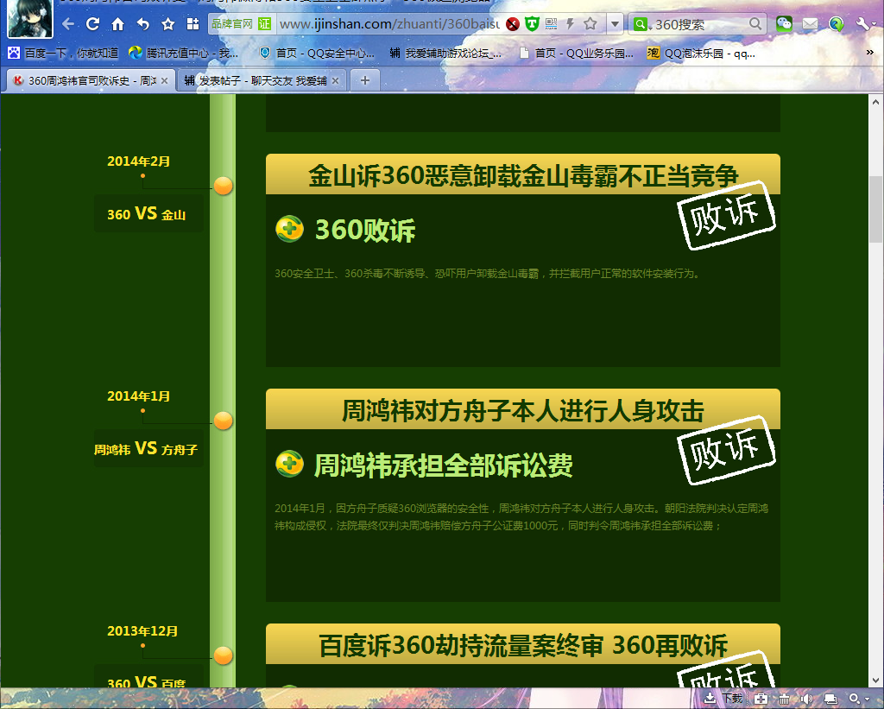Click the red blocked-content icon in the address bar
Screen dimensions: 884x709
[513, 24]
